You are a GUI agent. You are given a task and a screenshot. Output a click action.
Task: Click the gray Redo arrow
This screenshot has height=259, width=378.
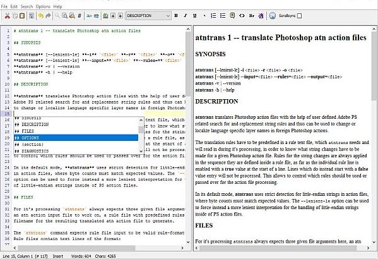[48, 16]
